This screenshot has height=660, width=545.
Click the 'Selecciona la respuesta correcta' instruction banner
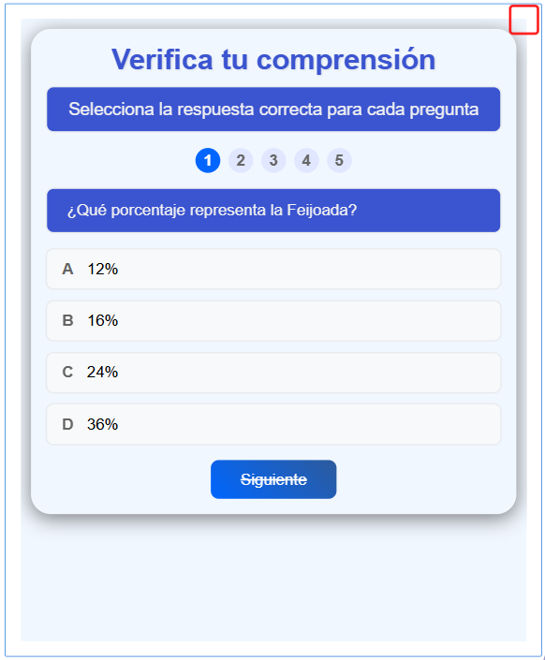273,109
